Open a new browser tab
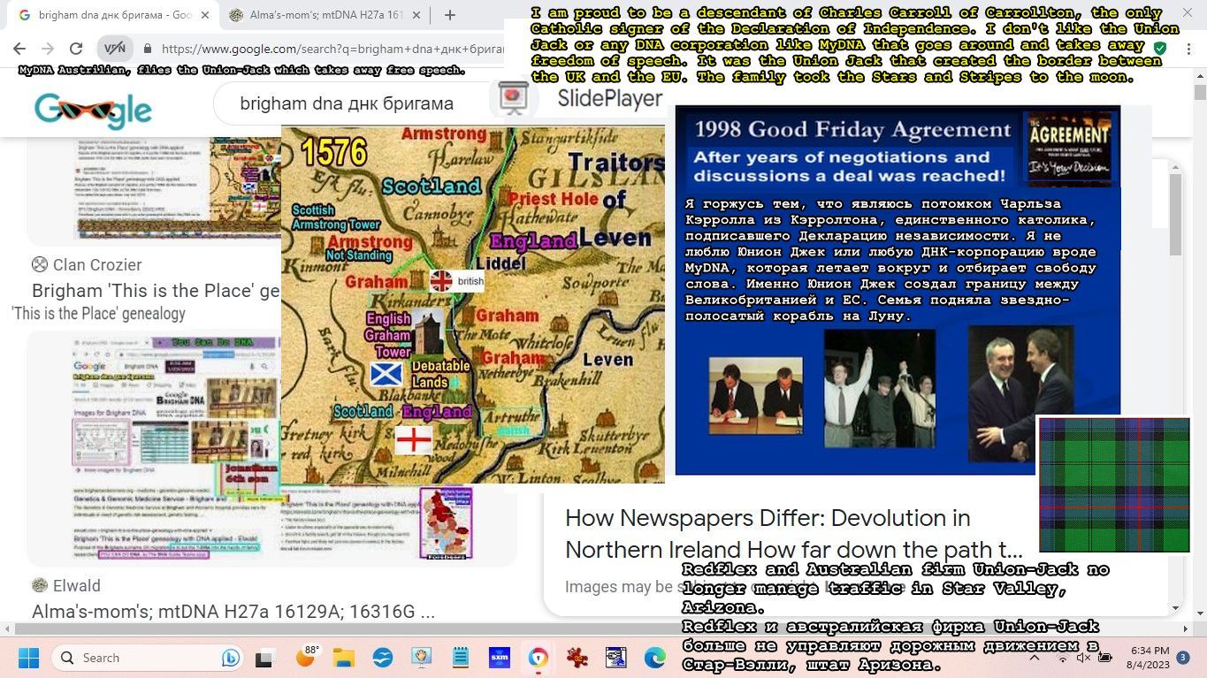The image size is (1207, 678). (x=449, y=15)
